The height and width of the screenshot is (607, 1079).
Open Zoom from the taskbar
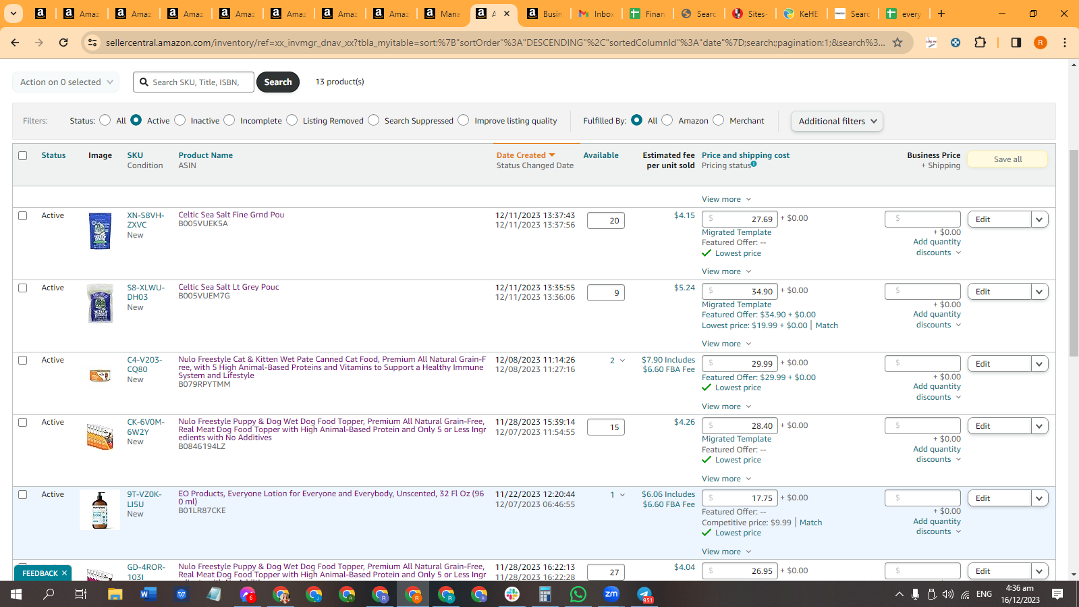tap(611, 594)
